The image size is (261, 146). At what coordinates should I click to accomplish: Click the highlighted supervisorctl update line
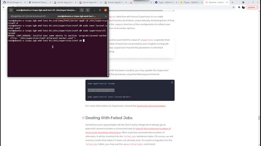[x=101, y=90]
